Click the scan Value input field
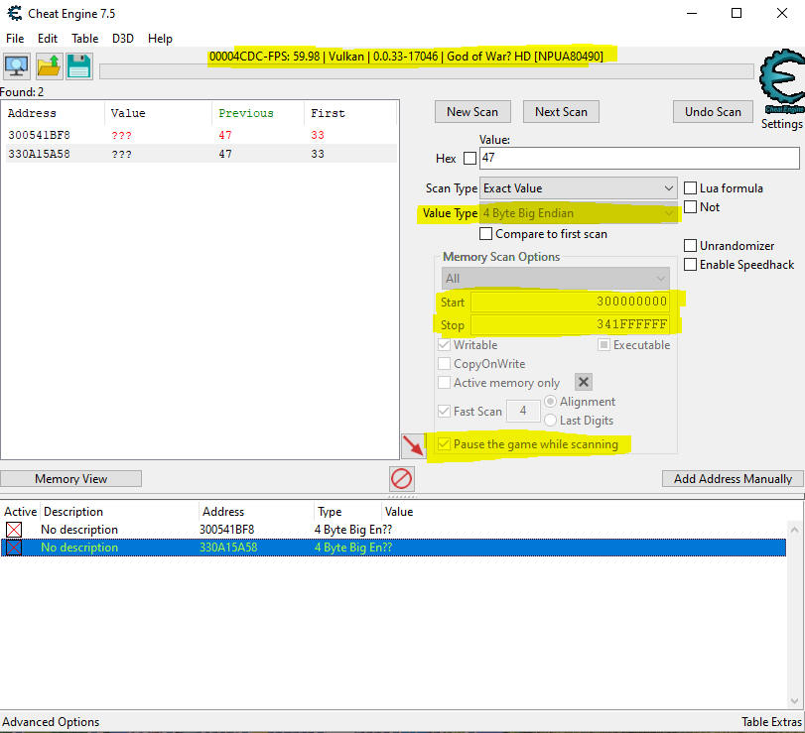This screenshot has width=805, height=733. [x=638, y=159]
